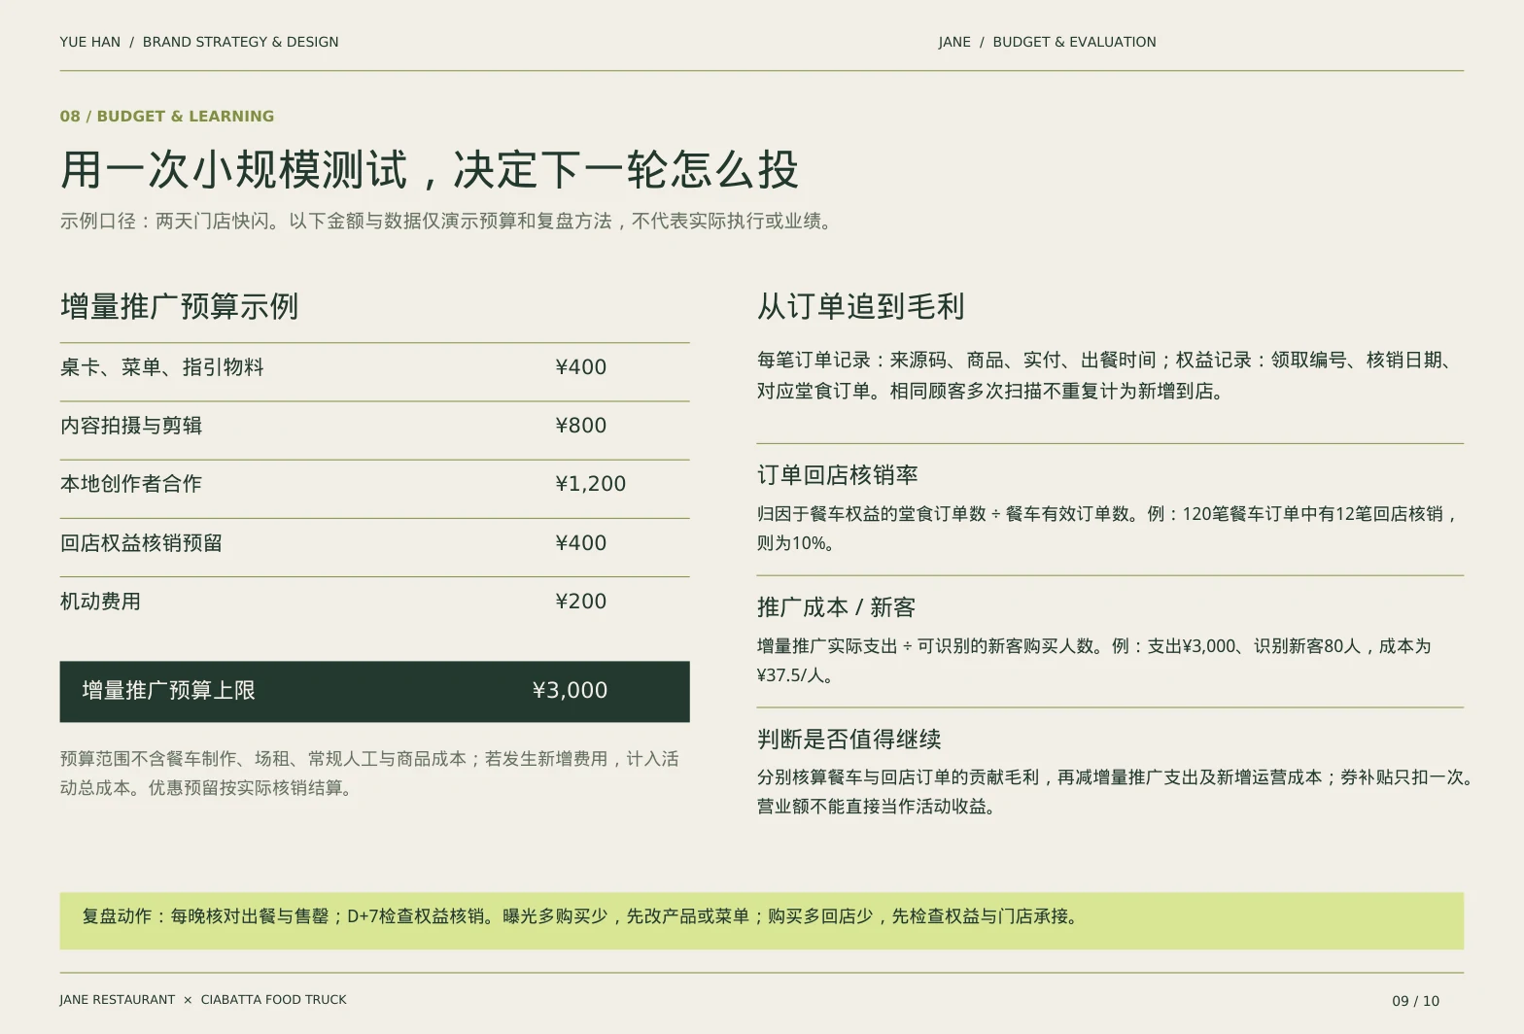Select the ¥3,000 total amount
This screenshot has height=1034, width=1524.
pos(570,691)
